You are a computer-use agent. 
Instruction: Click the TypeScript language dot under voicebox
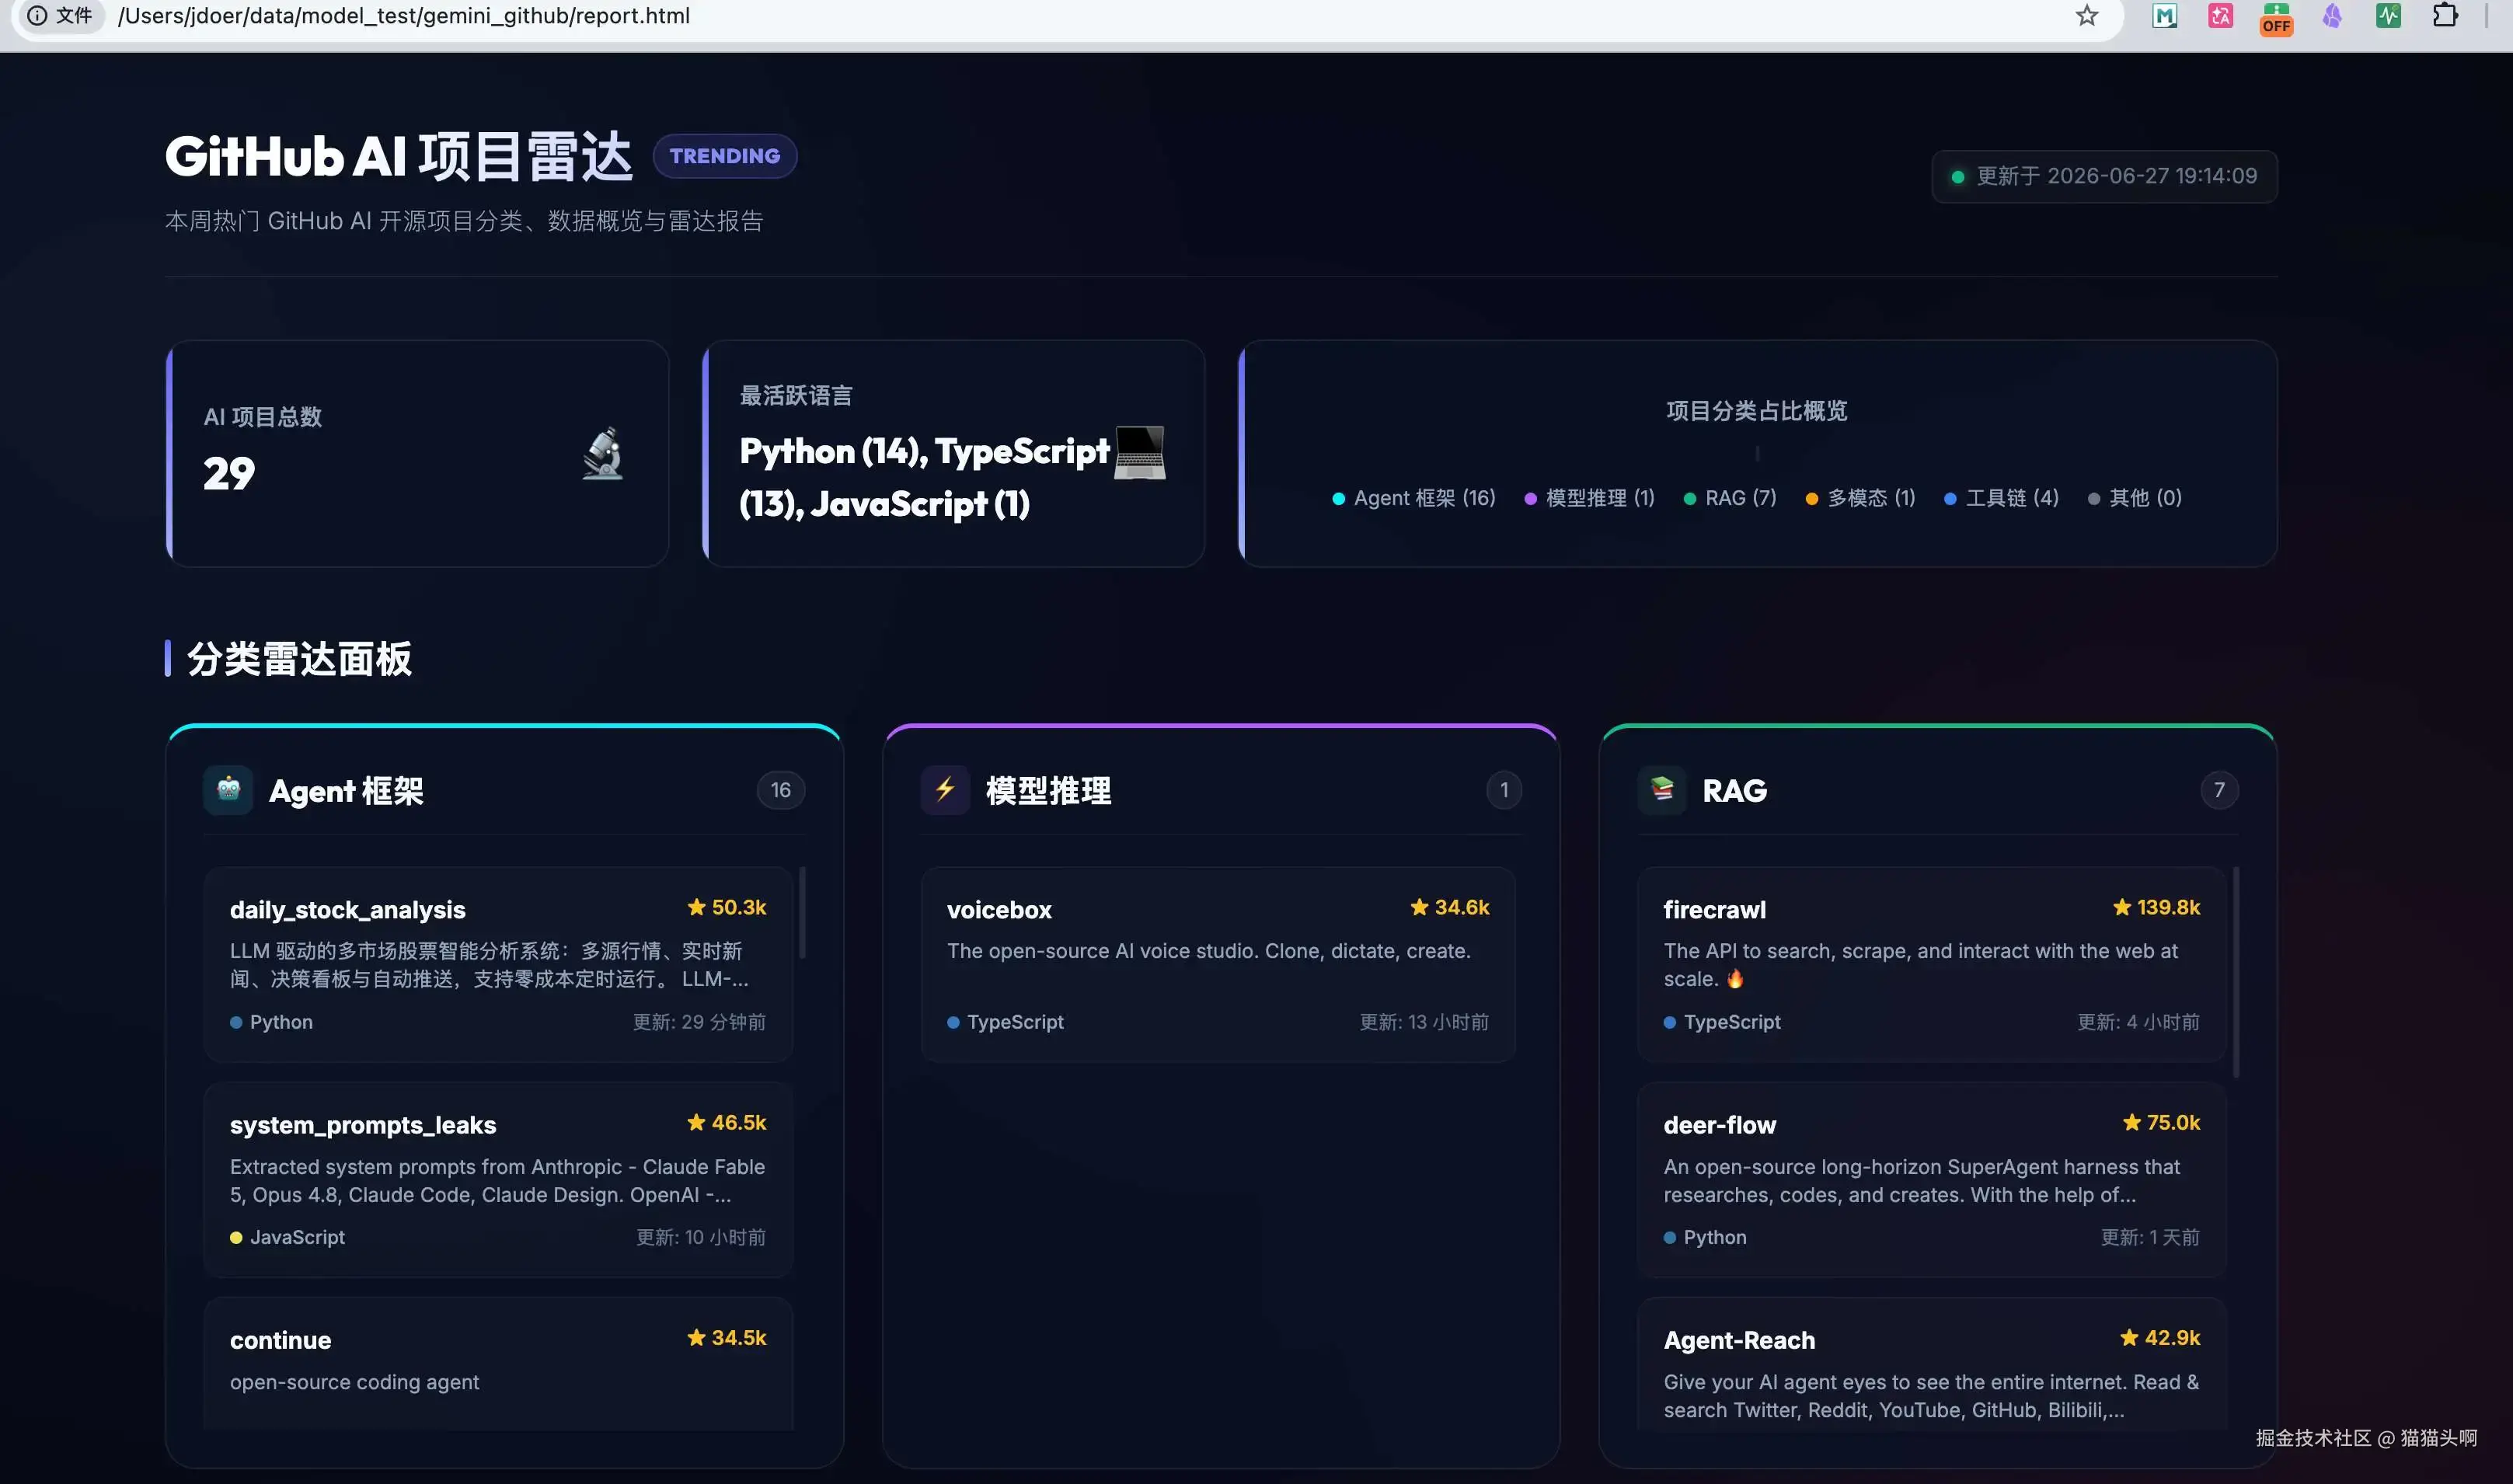coord(953,1022)
